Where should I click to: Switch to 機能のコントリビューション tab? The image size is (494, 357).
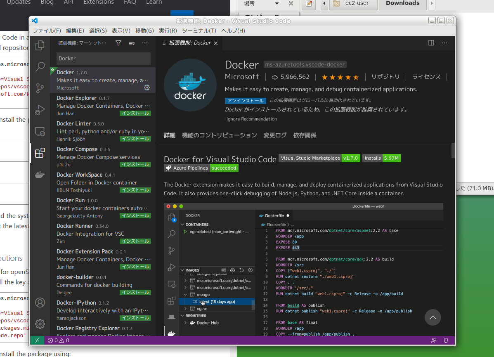pos(219,135)
